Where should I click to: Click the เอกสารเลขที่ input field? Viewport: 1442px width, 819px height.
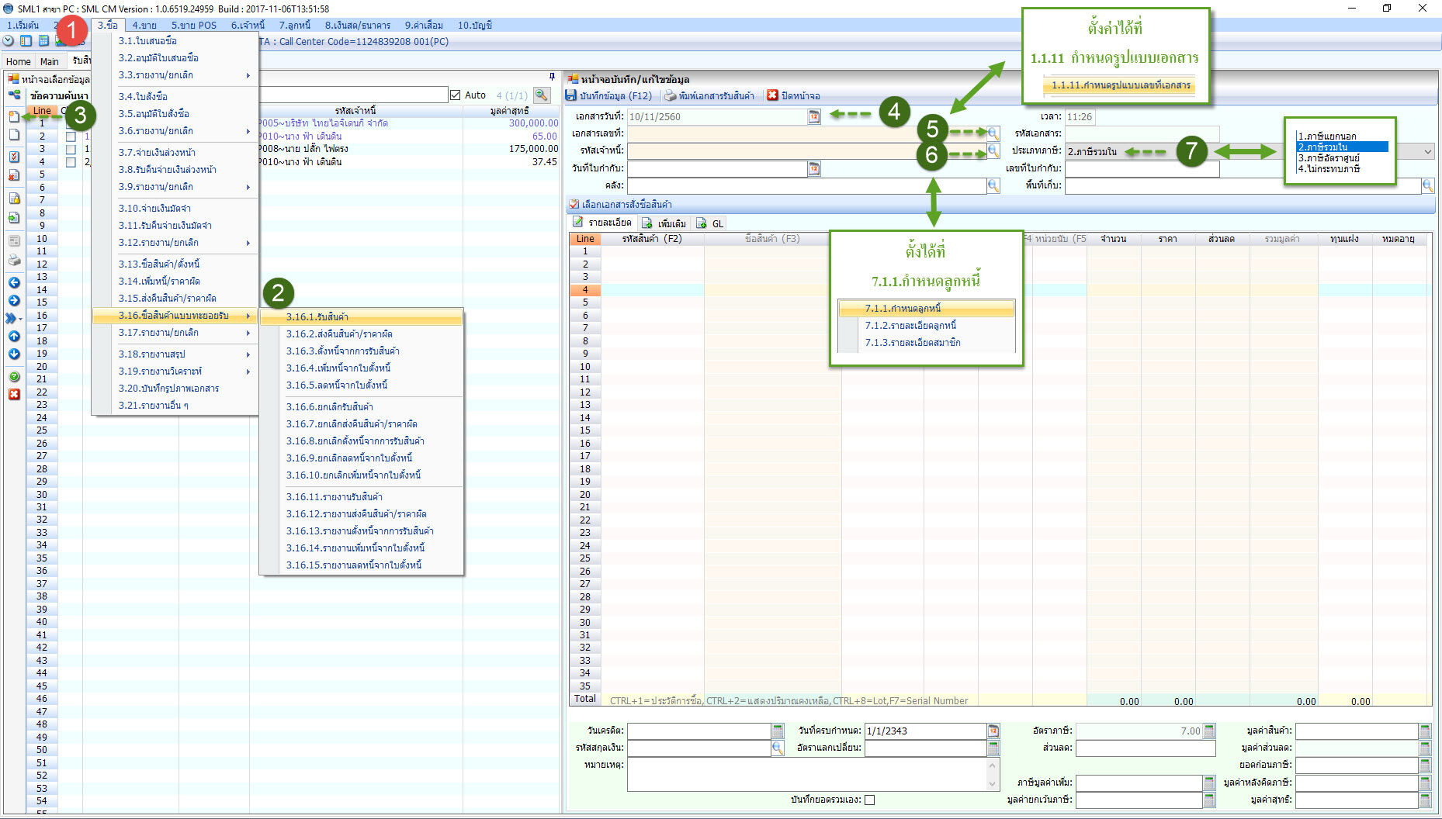pyautogui.click(x=806, y=133)
